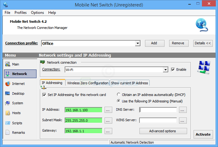Open the Connection profile dropdown arrow

coord(138,43)
